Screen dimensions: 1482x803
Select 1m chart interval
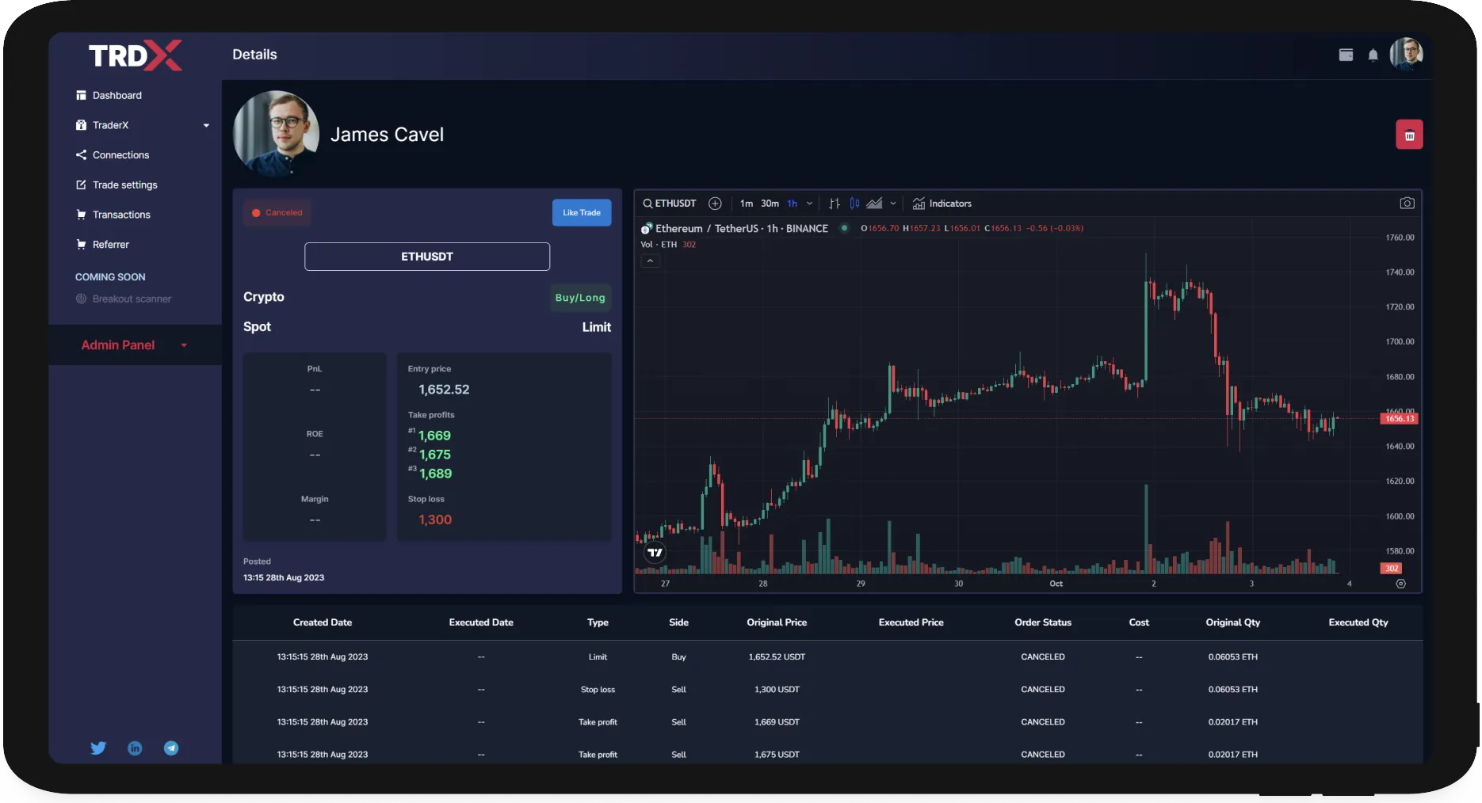pos(747,204)
